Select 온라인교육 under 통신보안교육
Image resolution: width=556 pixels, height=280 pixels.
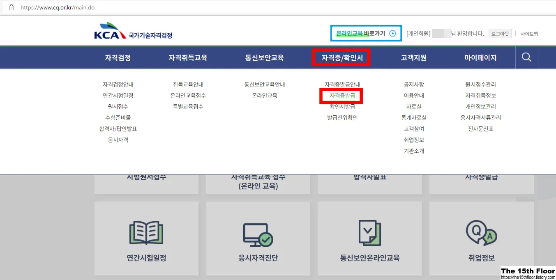tap(265, 96)
